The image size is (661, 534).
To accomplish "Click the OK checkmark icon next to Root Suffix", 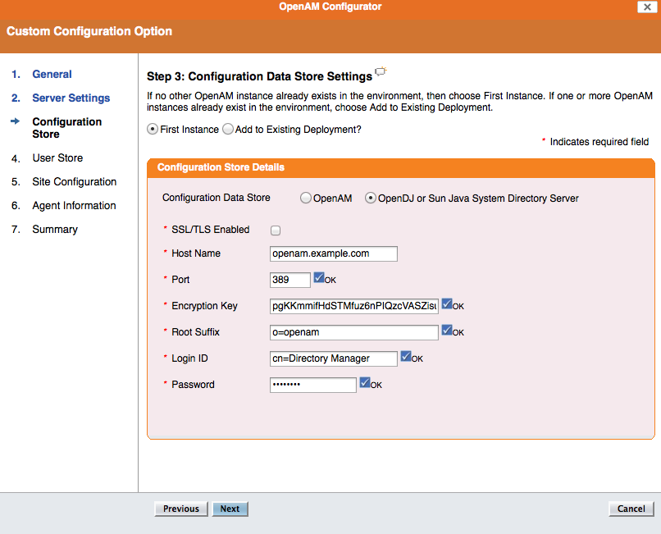I will tap(447, 330).
